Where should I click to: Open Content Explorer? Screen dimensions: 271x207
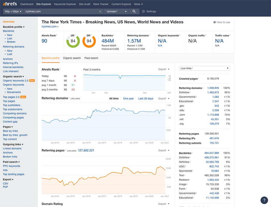[121, 4]
